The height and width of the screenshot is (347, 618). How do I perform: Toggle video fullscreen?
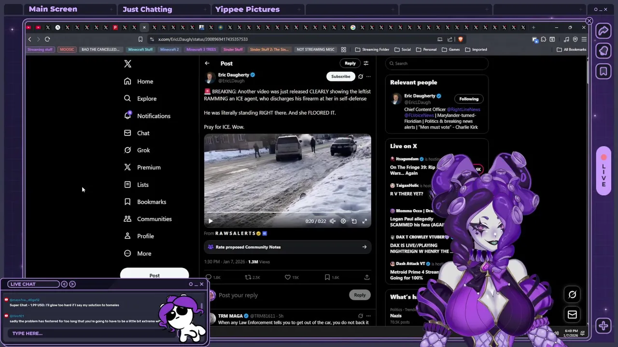click(365, 221)
